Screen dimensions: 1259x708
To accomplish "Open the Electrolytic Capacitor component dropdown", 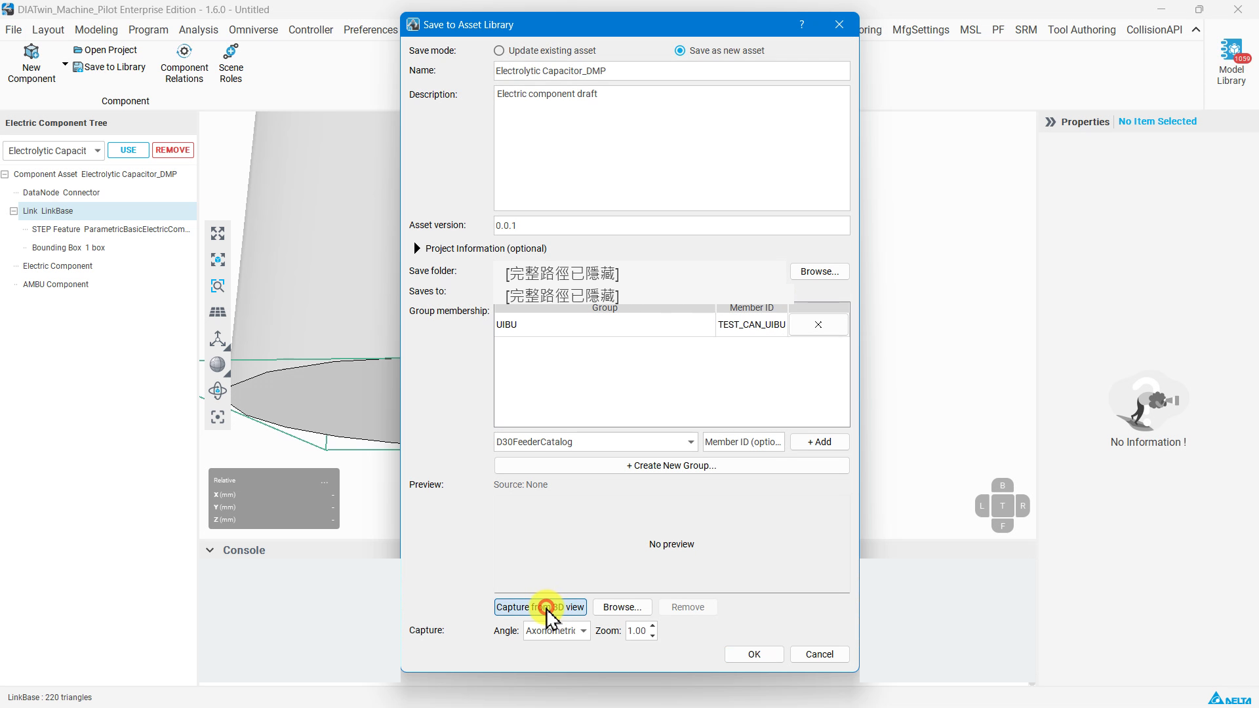I will coord(97,151).
